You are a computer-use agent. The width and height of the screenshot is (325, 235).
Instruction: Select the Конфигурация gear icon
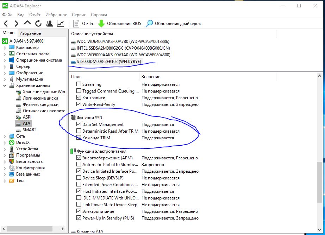(x=12, y=168)
